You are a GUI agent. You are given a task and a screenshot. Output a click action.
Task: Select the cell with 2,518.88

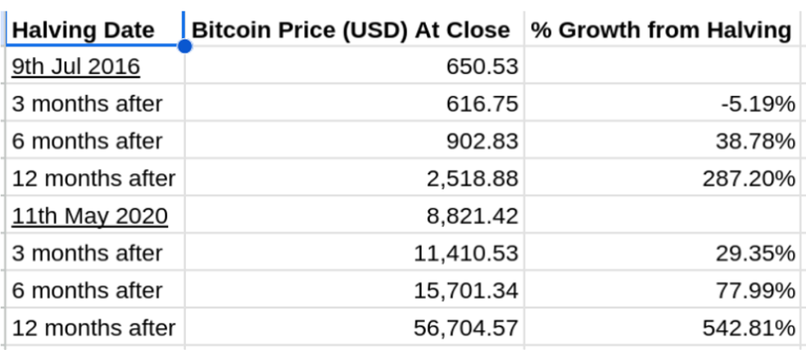pos(472,178)
